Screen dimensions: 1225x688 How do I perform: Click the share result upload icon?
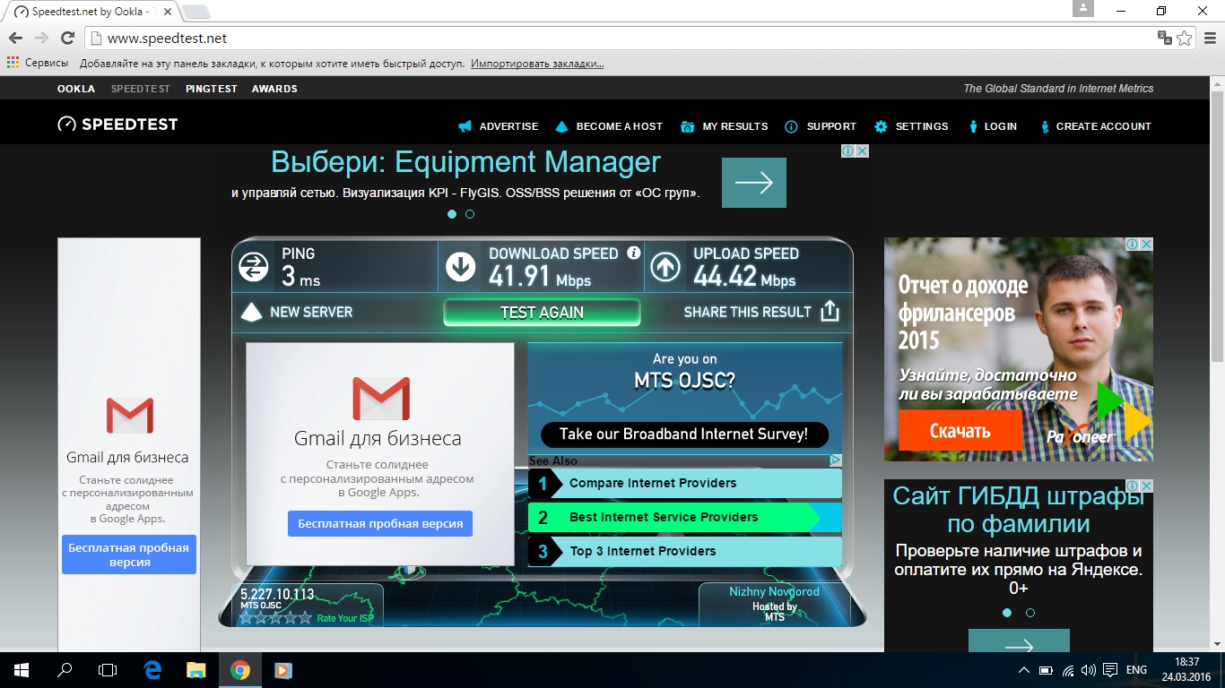pos(830,311)
